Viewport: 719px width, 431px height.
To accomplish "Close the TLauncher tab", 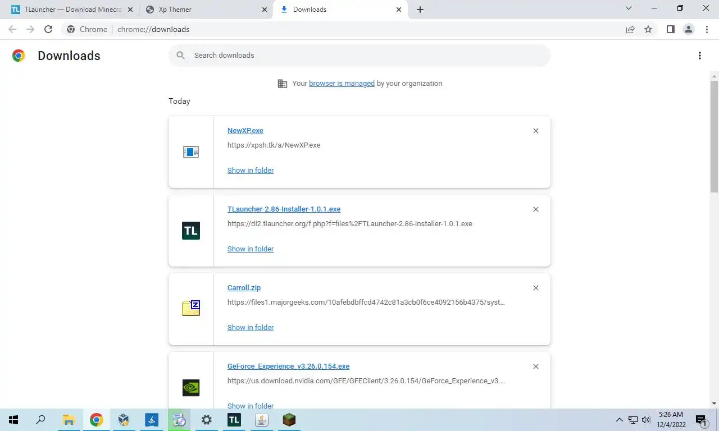I will pos(130,10).
